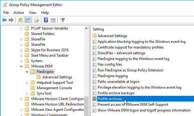Screen dimensions: 194x116
Task: Click the Back arrow toolbar icon
Action: tap(4, 20)
